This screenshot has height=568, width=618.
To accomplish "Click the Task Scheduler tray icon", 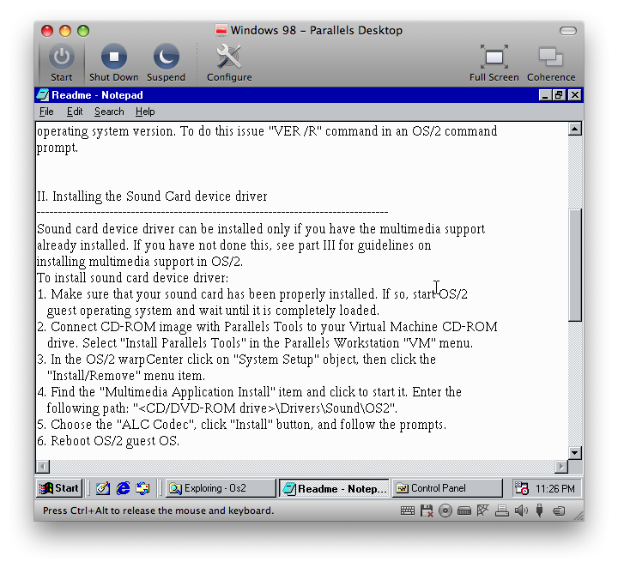I will [x=522, y=488].
